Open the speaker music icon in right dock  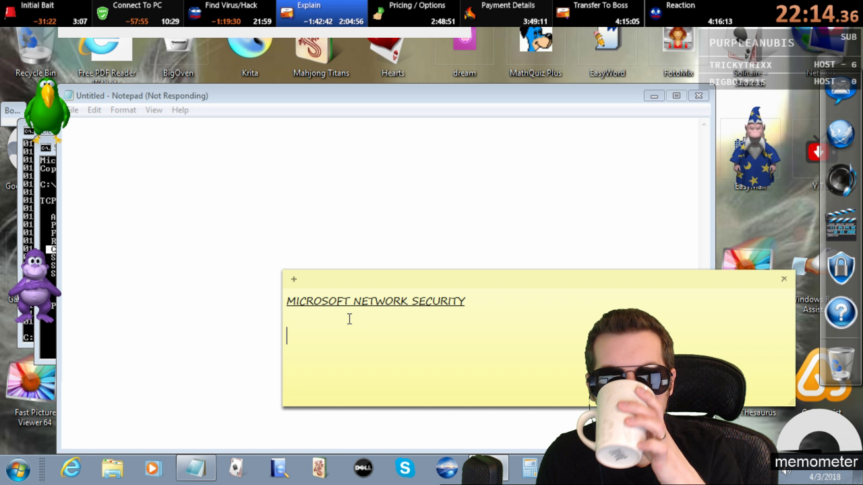pyautogui.click(x=841, y=179)
